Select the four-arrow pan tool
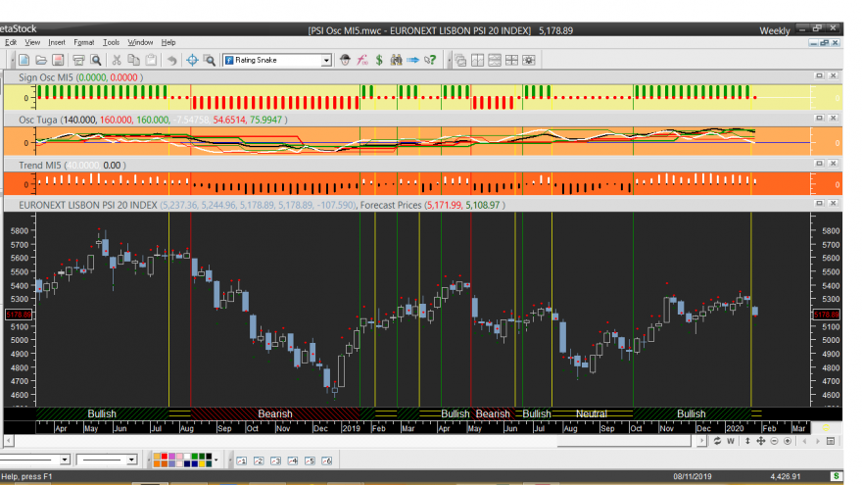Image resolution: width=862 pixels, height=485 pixels. (x=761, y=441)
